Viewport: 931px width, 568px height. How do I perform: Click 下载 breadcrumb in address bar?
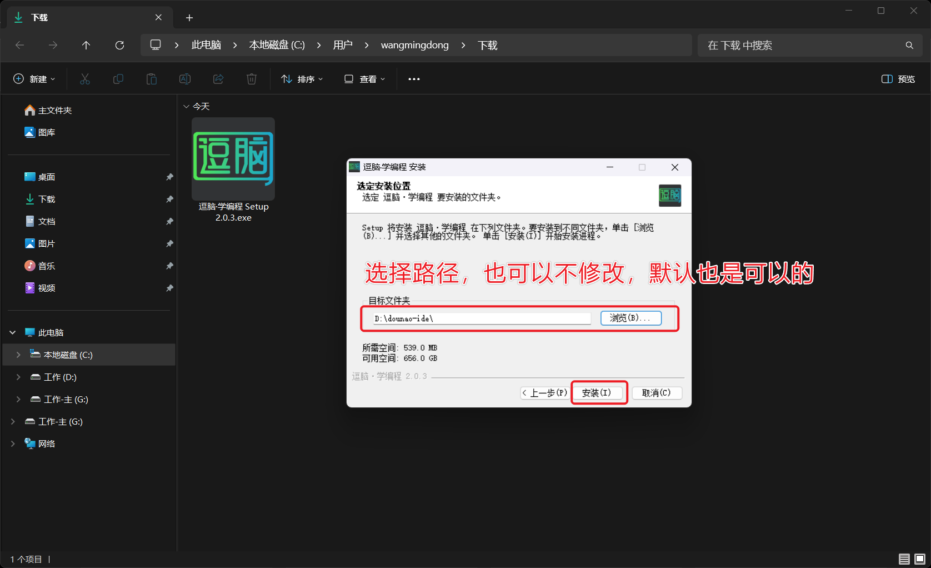488,45
